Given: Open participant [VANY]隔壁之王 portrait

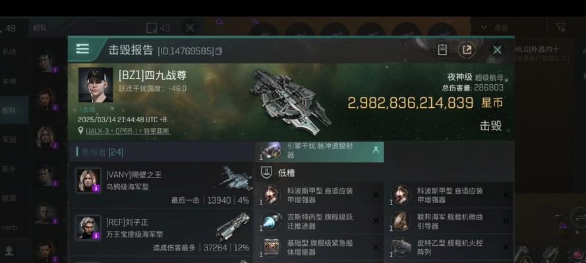Looking at the screenshot, I should 88,180.
